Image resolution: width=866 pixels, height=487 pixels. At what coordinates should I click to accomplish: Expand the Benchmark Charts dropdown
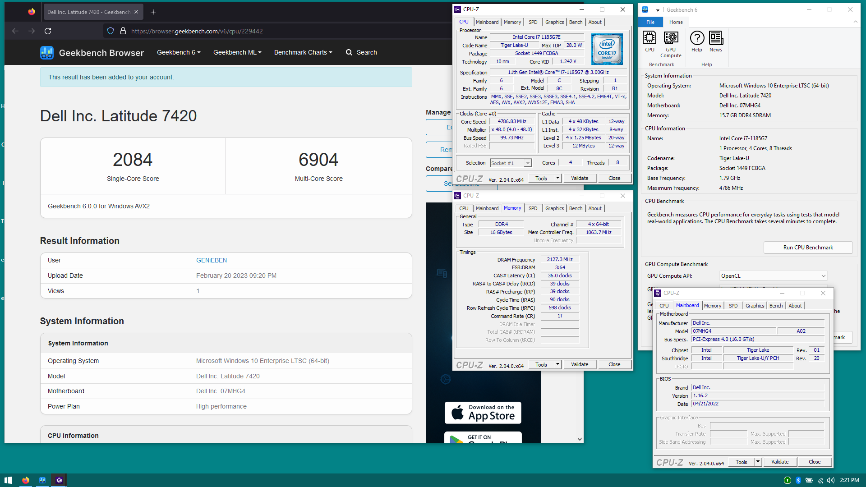[303, 52]
